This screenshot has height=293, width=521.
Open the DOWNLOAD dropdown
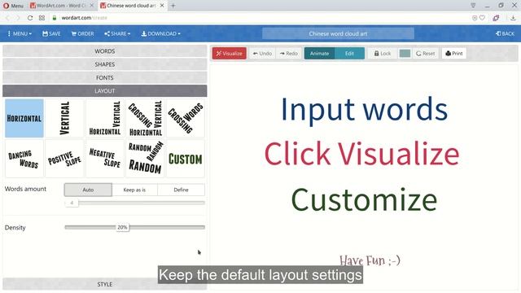[161, 33]
